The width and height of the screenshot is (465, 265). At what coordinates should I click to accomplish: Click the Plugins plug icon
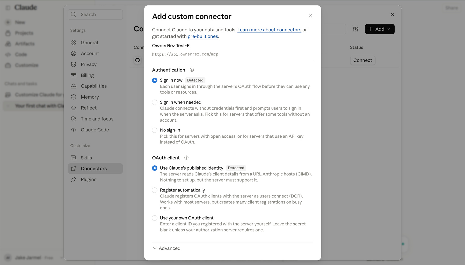tap(74, 179)
